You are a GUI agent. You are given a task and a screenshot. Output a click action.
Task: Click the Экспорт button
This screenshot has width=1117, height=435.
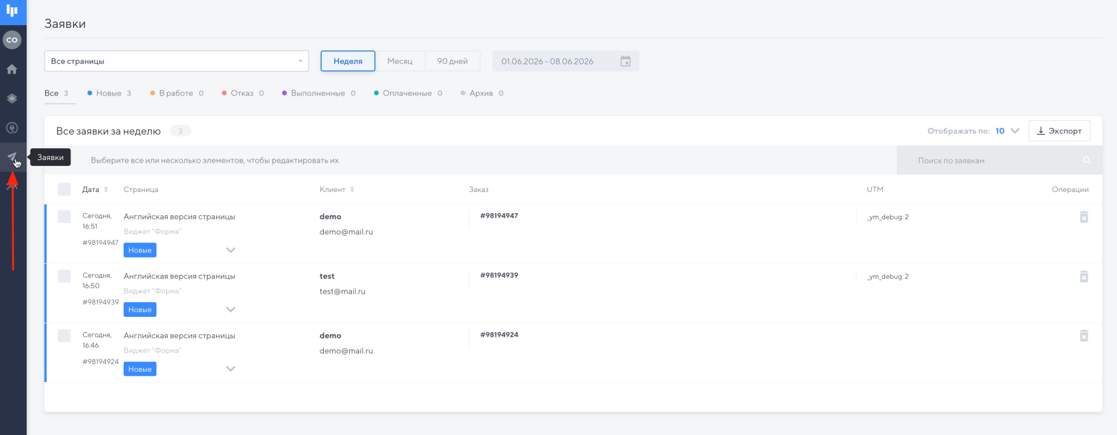[x=1059, y=131]
